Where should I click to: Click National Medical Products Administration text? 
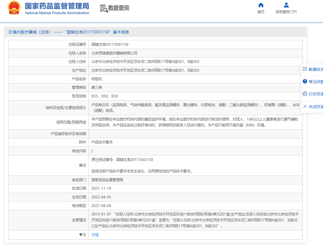(x=57, y=13)
